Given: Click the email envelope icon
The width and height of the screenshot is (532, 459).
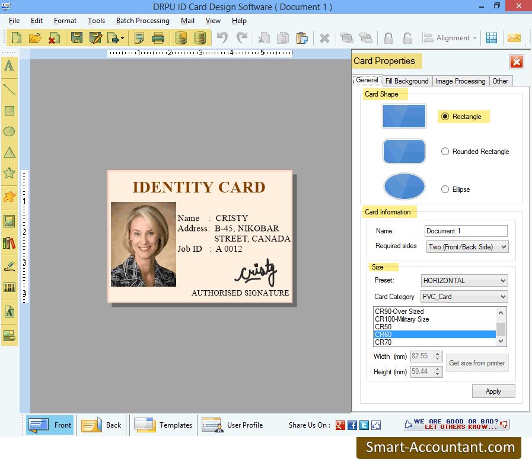Looking at the screenshot, I should pos(514,38).
